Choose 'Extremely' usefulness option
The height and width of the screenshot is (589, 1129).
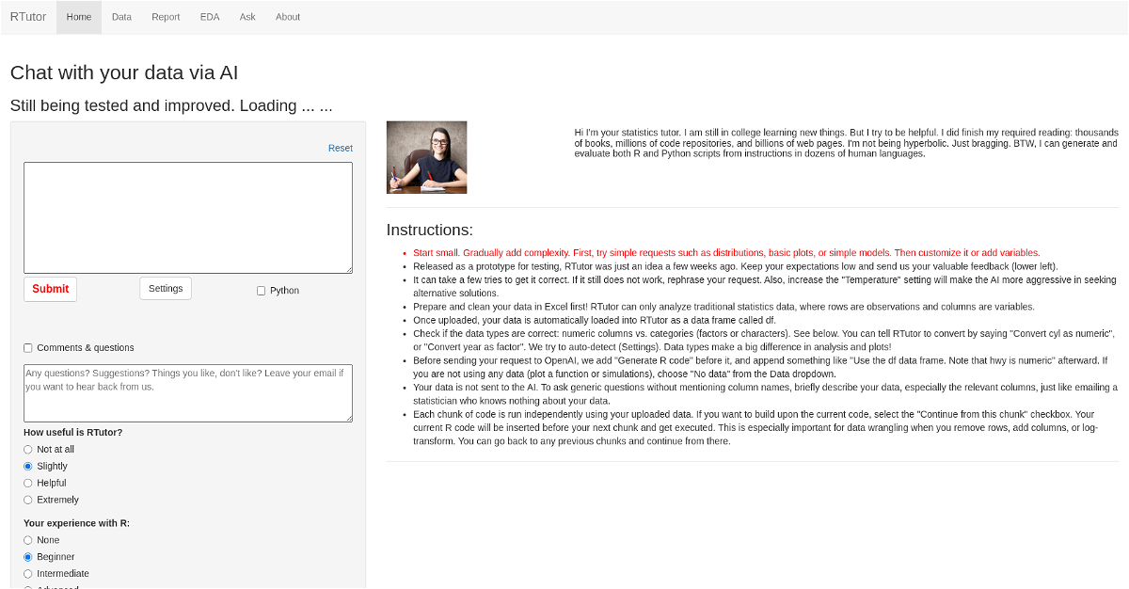(28, 501)
